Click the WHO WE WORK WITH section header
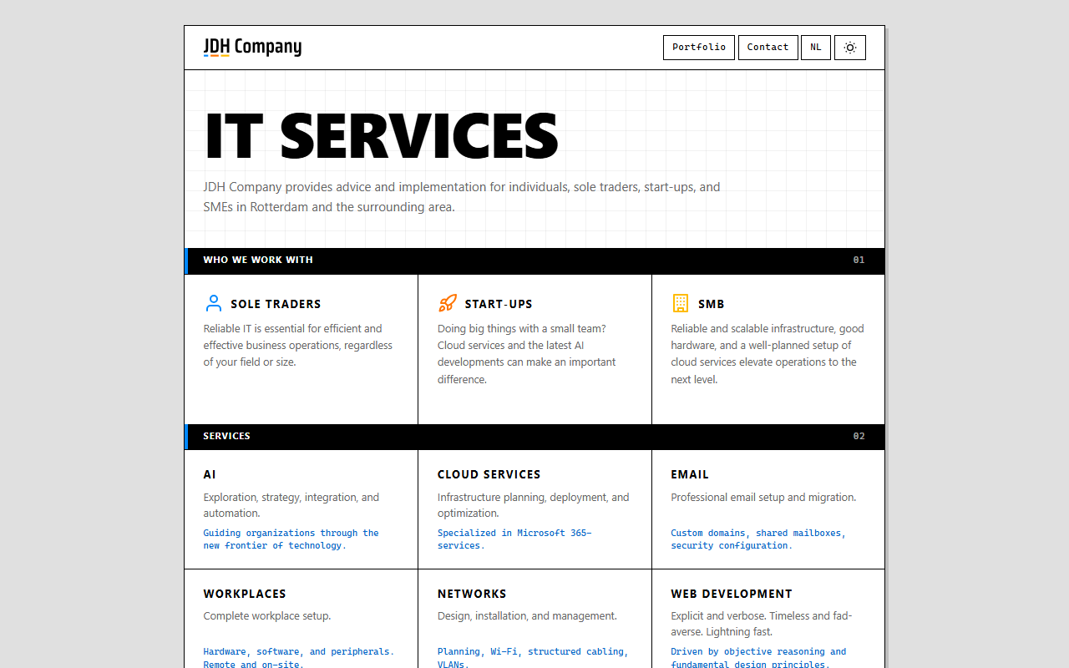 point(258,260)
